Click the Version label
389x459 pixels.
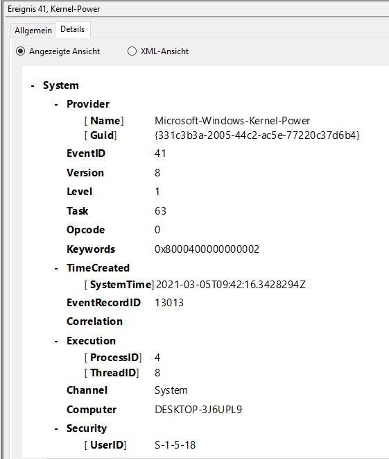[x=85, y=173]
